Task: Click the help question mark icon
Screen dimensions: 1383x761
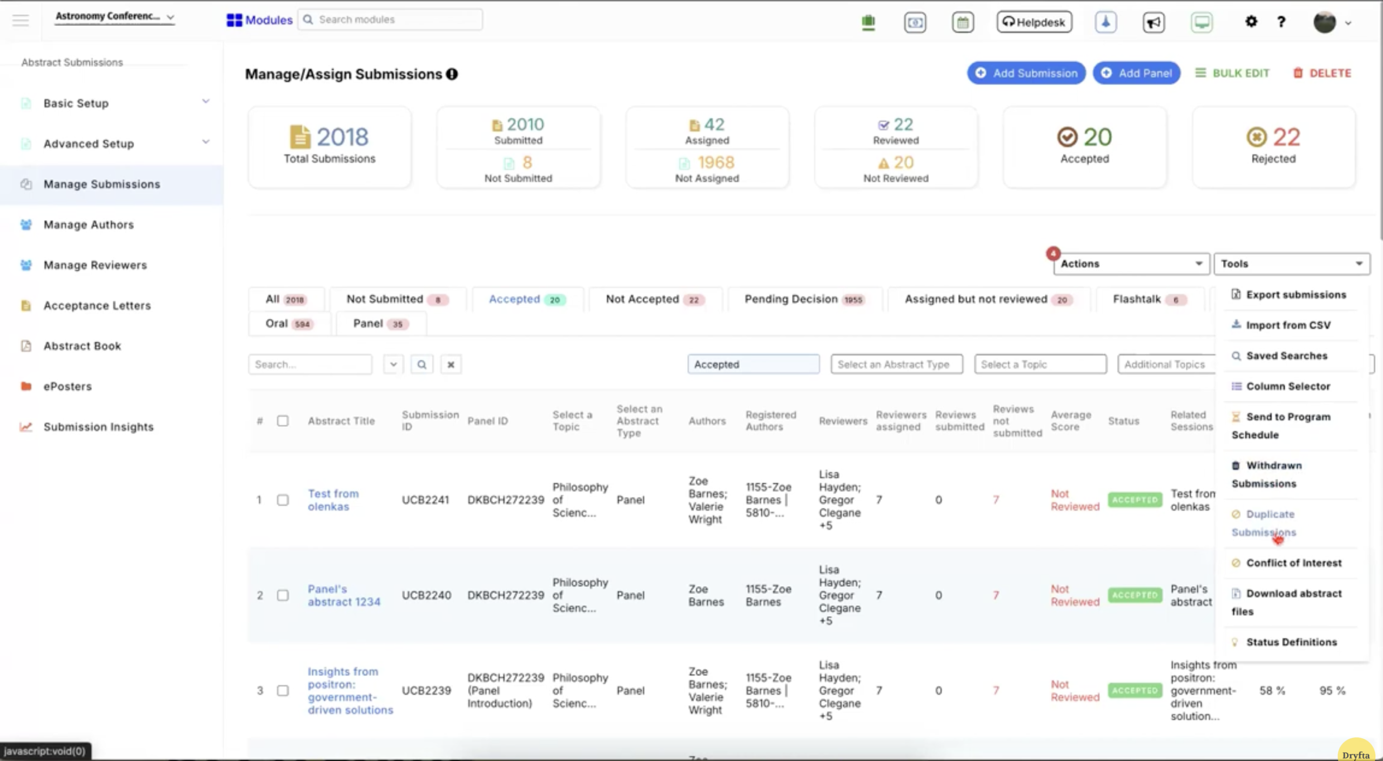Action: (x=1281, y=22)
